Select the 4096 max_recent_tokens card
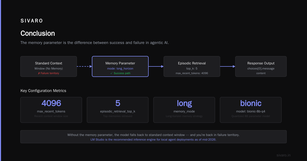The height and width of the screenshot is (161, 307). (x=51, y=110)
